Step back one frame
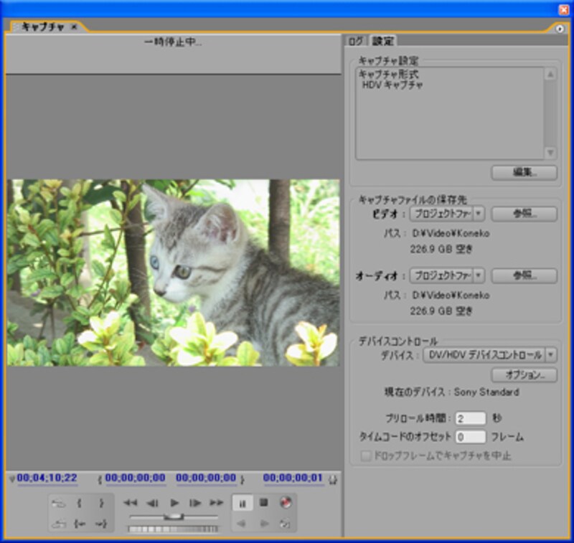This screenshot has height=543, width=574. (x=152, y=503)
